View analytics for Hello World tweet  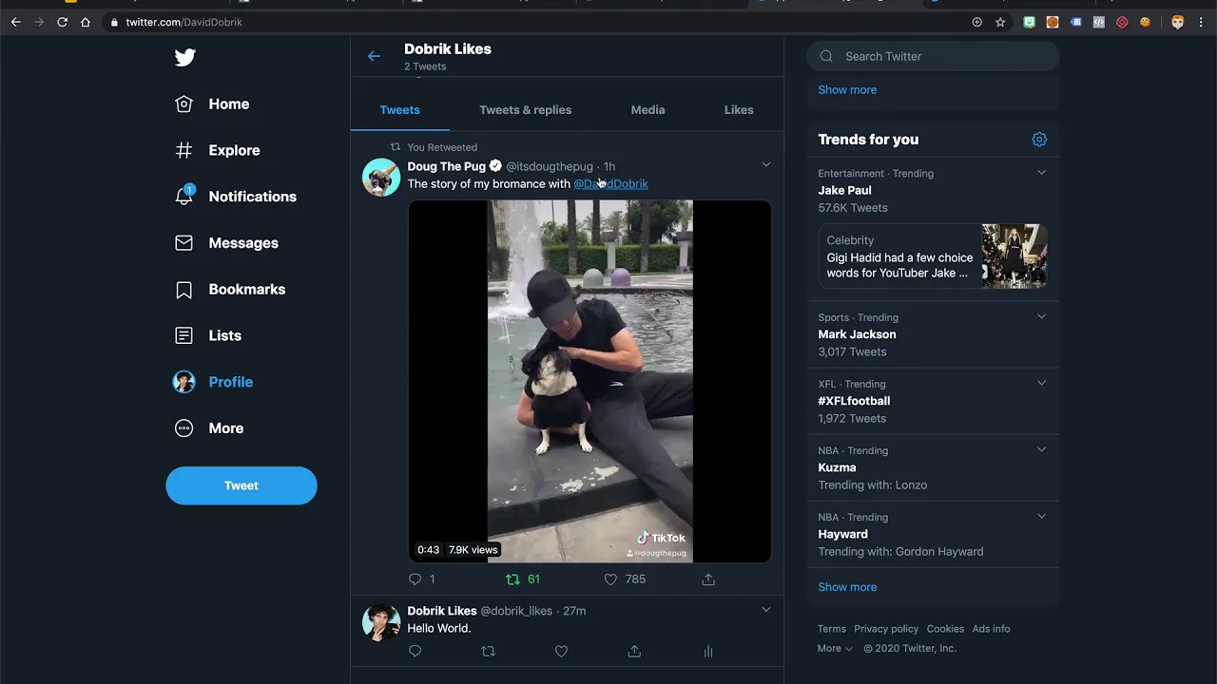click(x=708, y=652)
